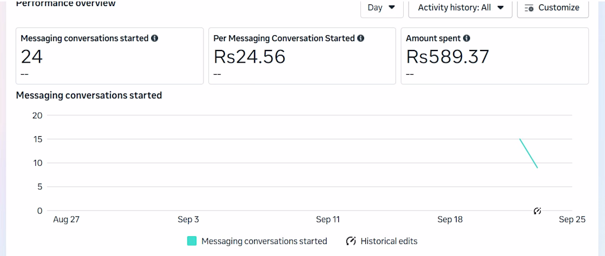
Task: Click the dropdown arrow next to Day
Action: tap(392, 8)
